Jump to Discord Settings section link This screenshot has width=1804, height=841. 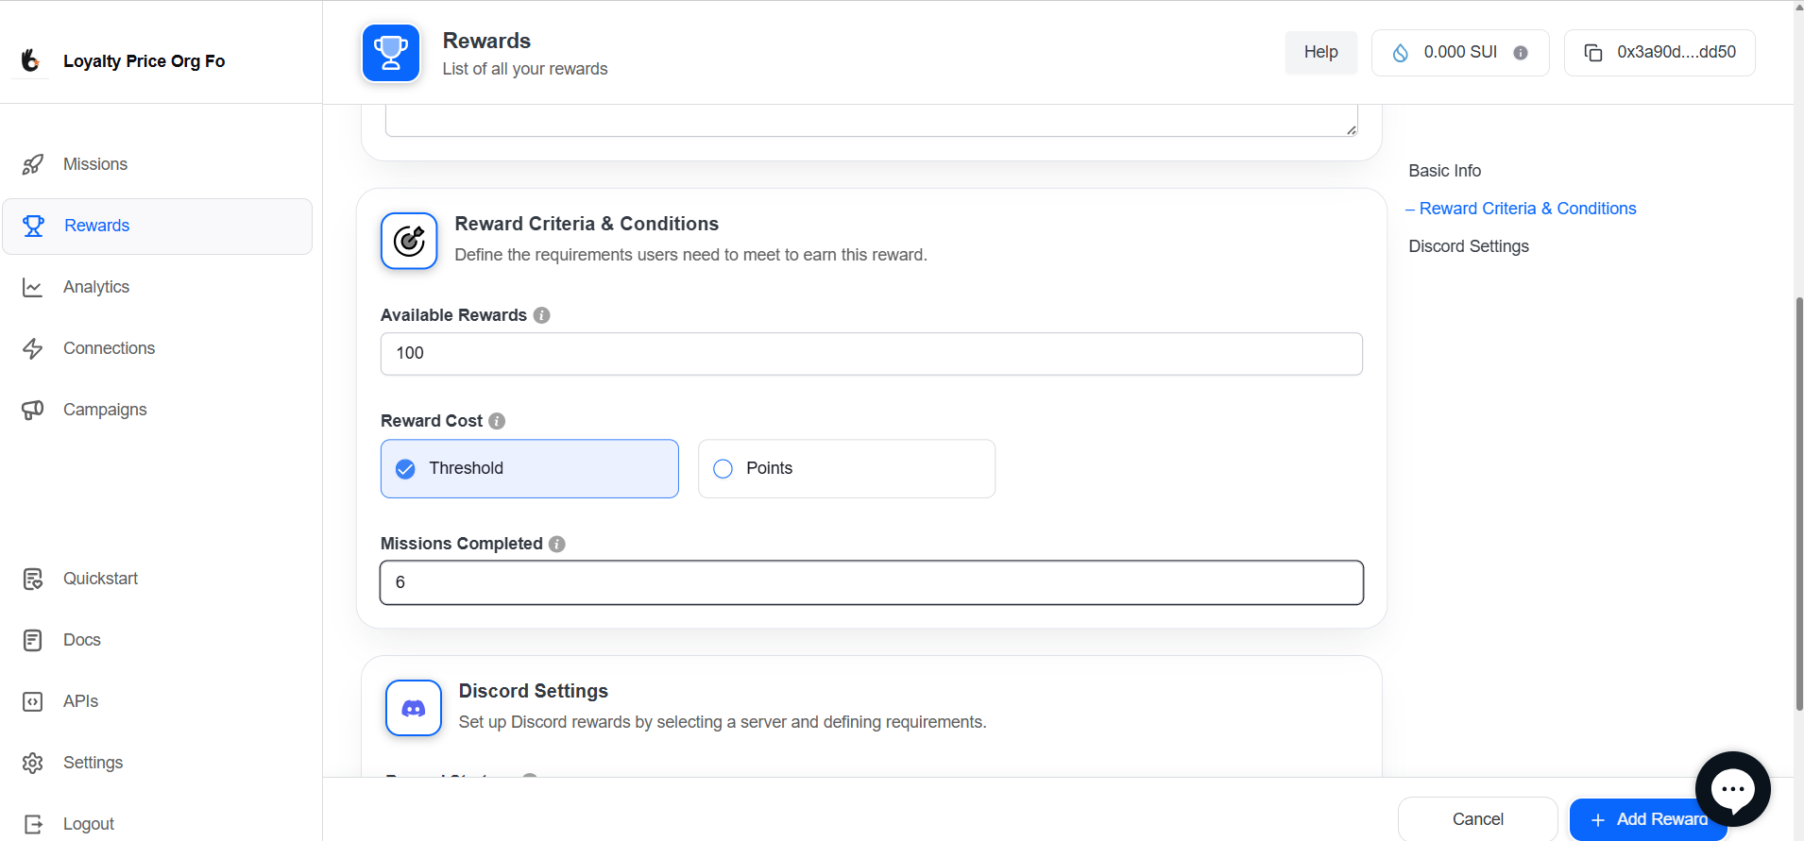[x=1469, y=246]
